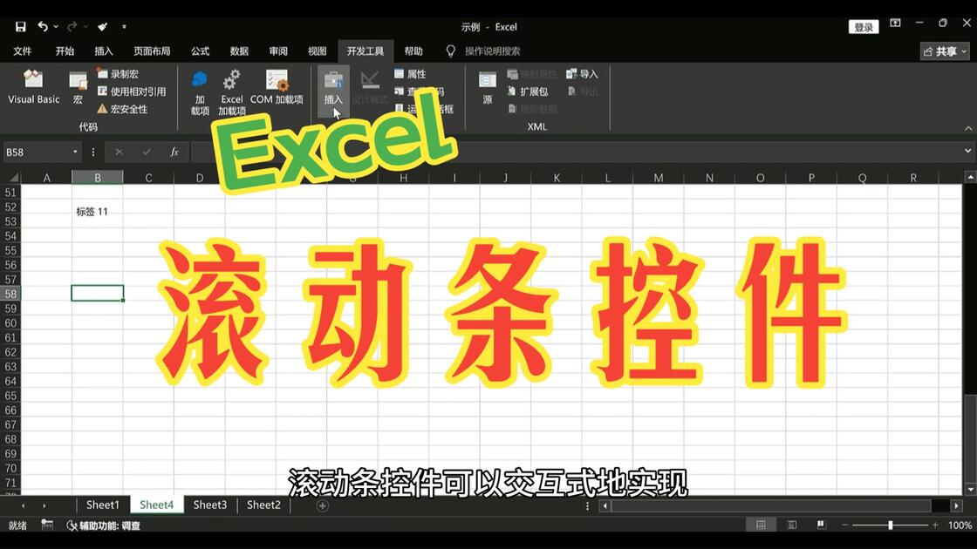The height and width of the screenshot is (549, 977).
Task: Click the 100% zoom level
Action: [960, 525]
